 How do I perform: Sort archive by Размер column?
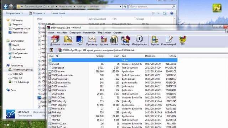[x=100, y=56]
